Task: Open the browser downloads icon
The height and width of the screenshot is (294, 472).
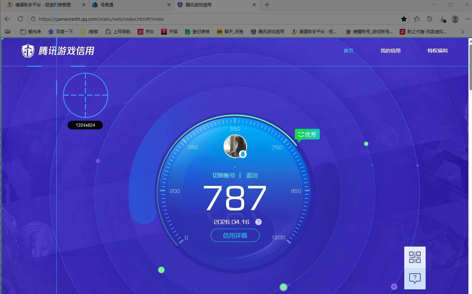Action: pos(442,19)
